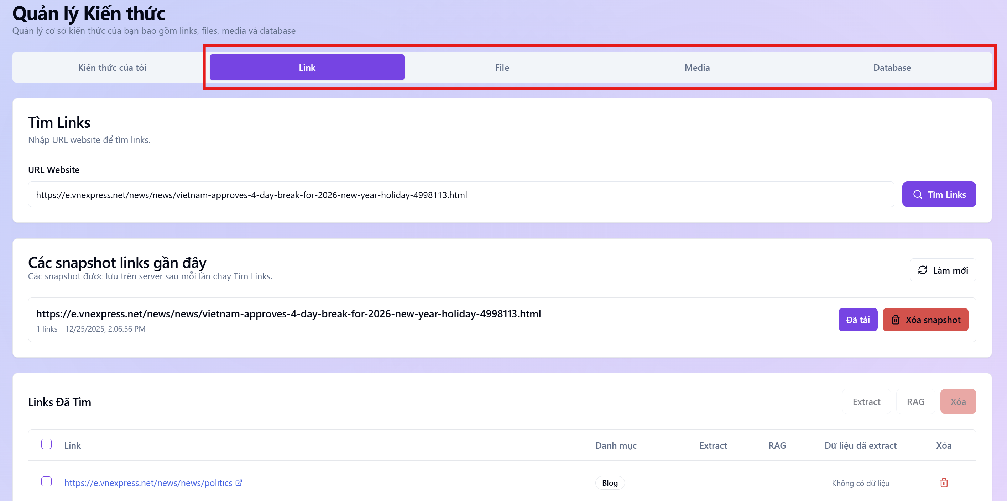
Task: Click the snapshot URL title text
Action: (288, 313)
